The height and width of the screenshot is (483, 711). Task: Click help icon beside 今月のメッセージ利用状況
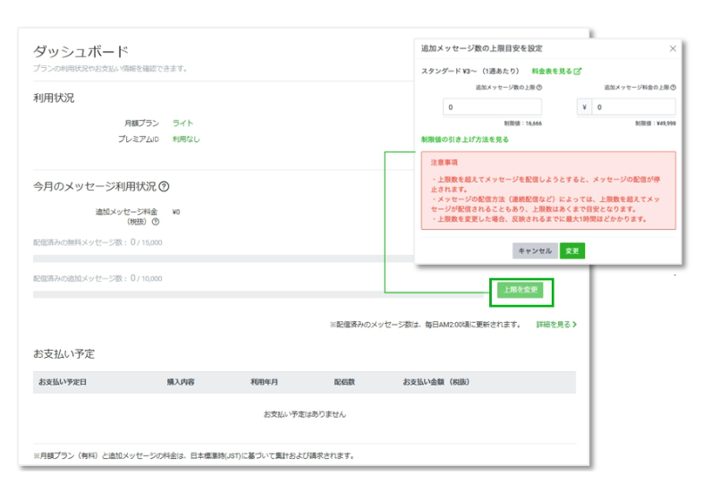tap(165, 187)
